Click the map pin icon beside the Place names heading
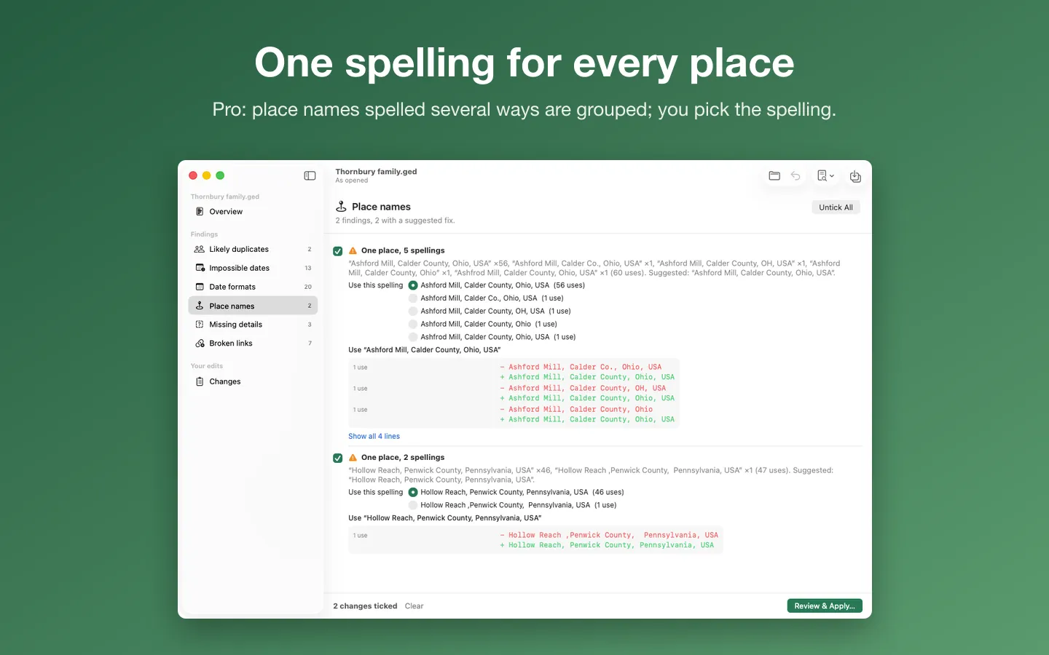 (341, 207)
